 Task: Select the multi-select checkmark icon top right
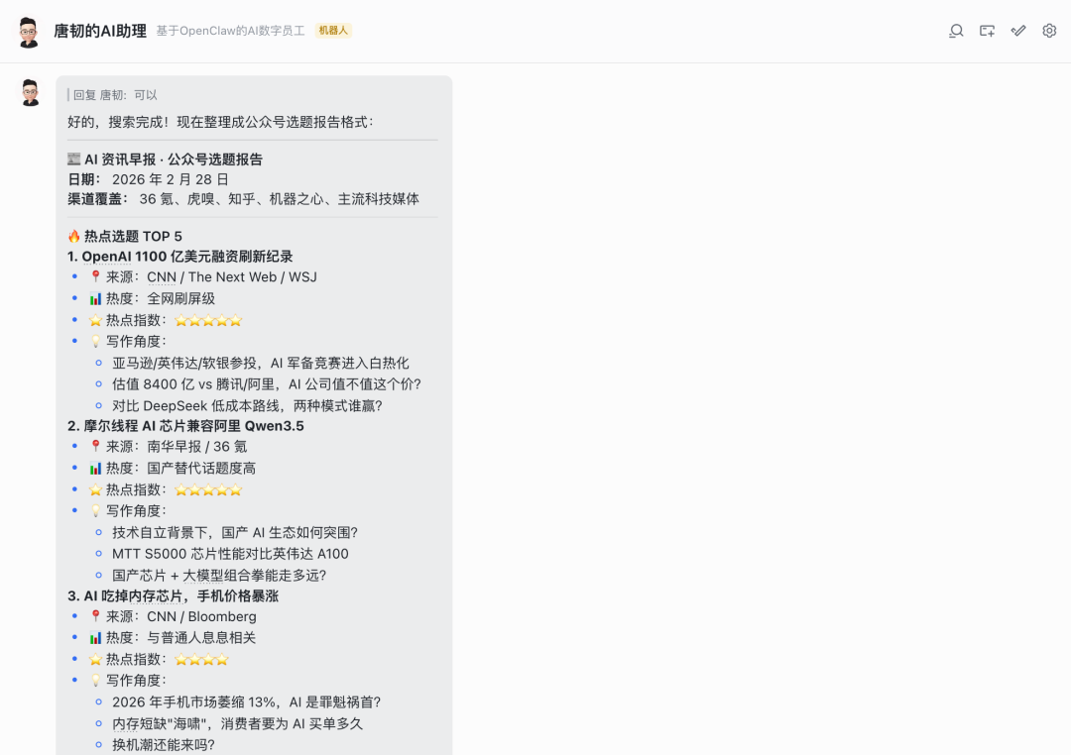click(1017, 31)
